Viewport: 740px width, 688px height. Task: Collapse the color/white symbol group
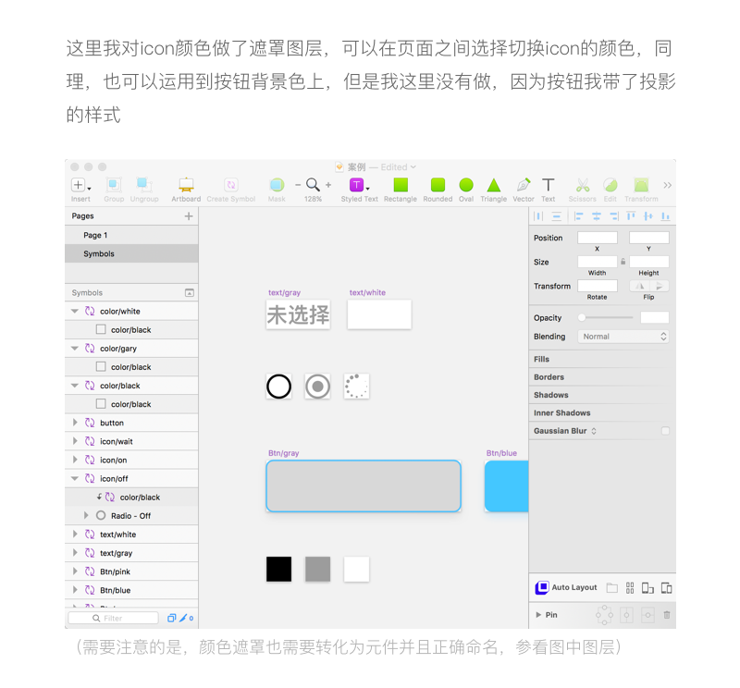pos(75,312)
